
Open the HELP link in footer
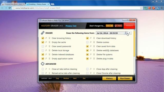coord(50,78)
